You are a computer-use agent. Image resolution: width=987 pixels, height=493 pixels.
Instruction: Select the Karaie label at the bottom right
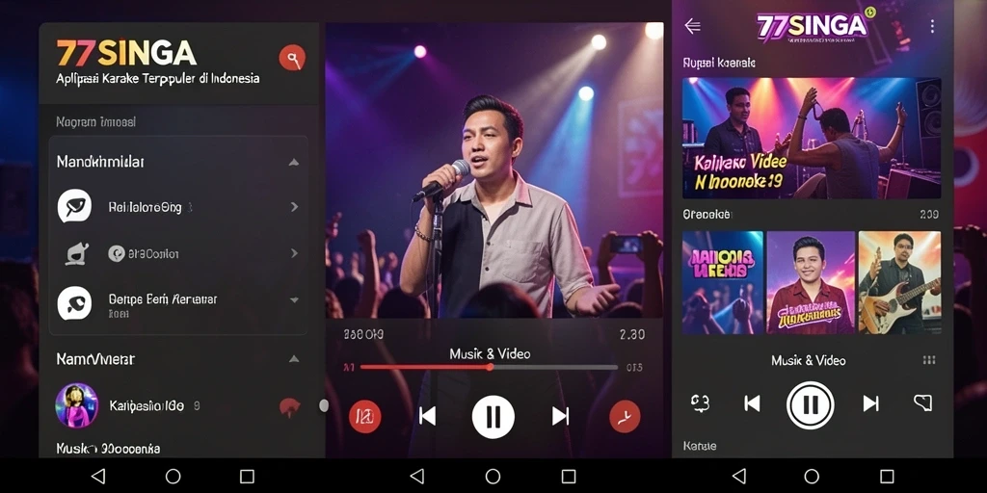(700, 446)
